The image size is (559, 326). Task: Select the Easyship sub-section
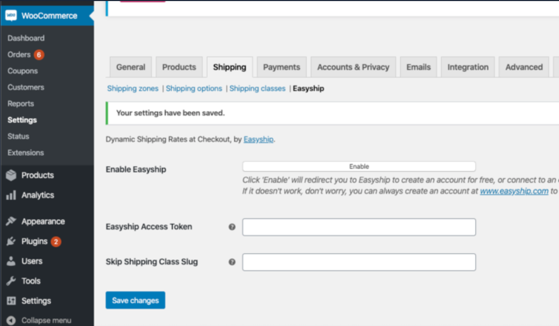coord(308,88)
